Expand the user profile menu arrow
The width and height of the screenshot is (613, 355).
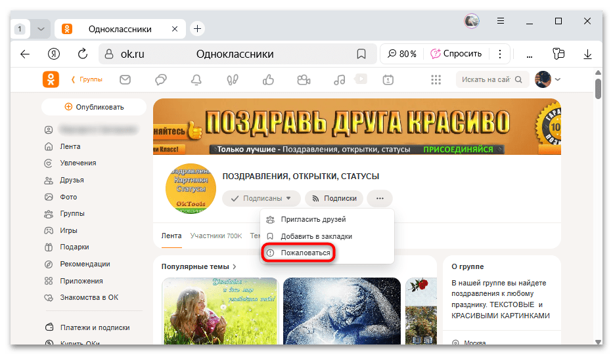558,79
